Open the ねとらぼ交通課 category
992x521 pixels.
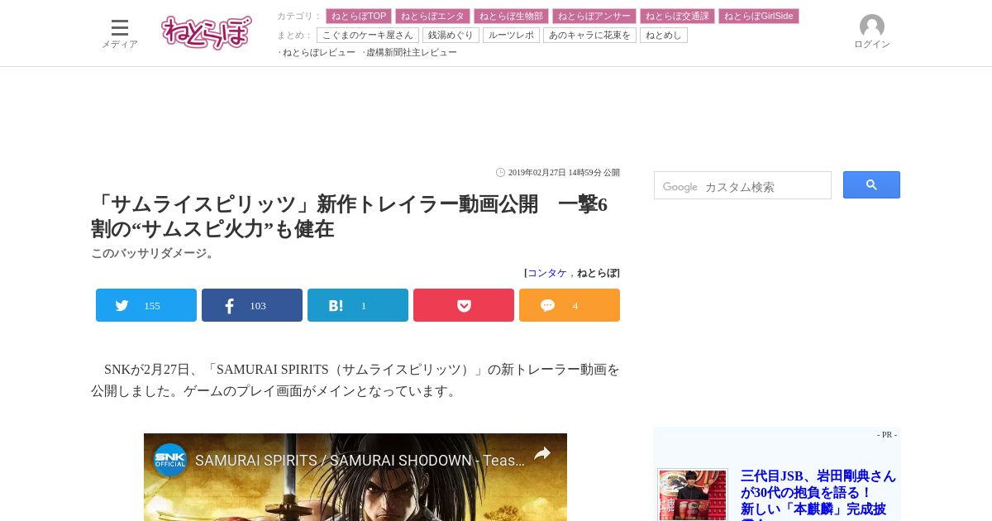[x=677, y=16]
